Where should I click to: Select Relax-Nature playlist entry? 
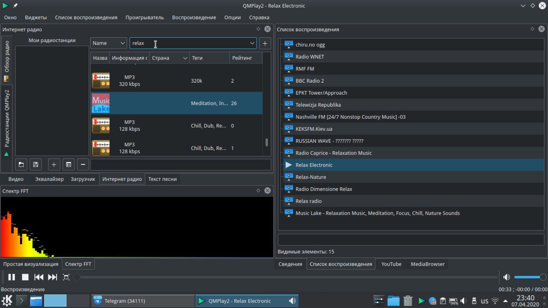tap(414, 177)
